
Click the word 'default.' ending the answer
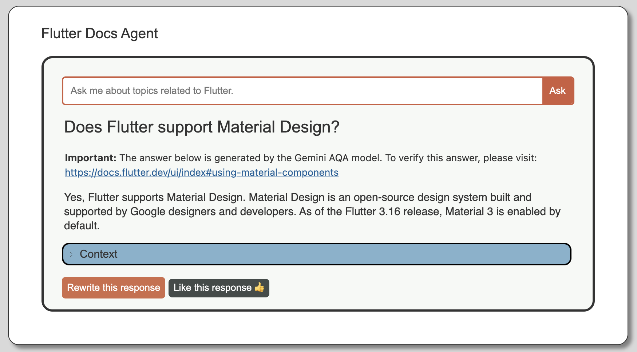click(x=82, y=226)
